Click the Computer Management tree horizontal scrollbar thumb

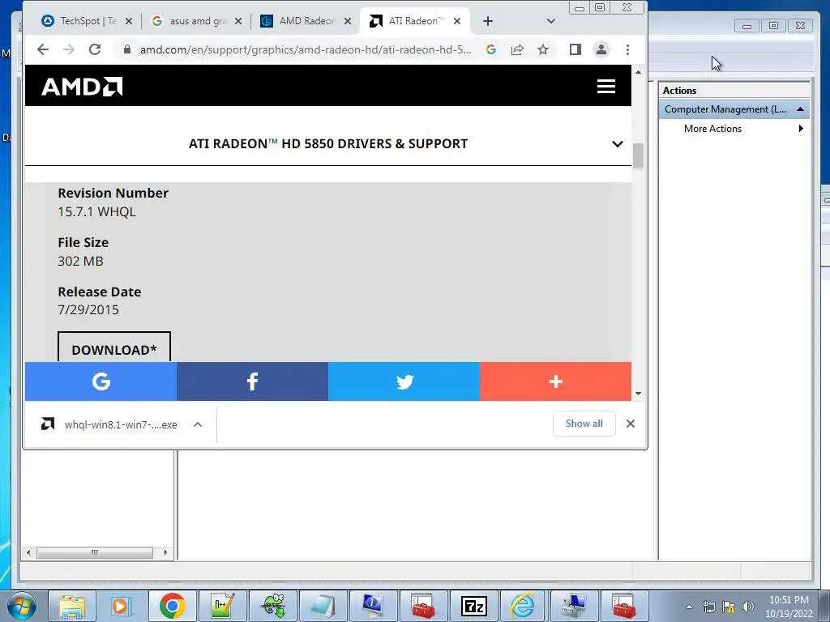95,552
